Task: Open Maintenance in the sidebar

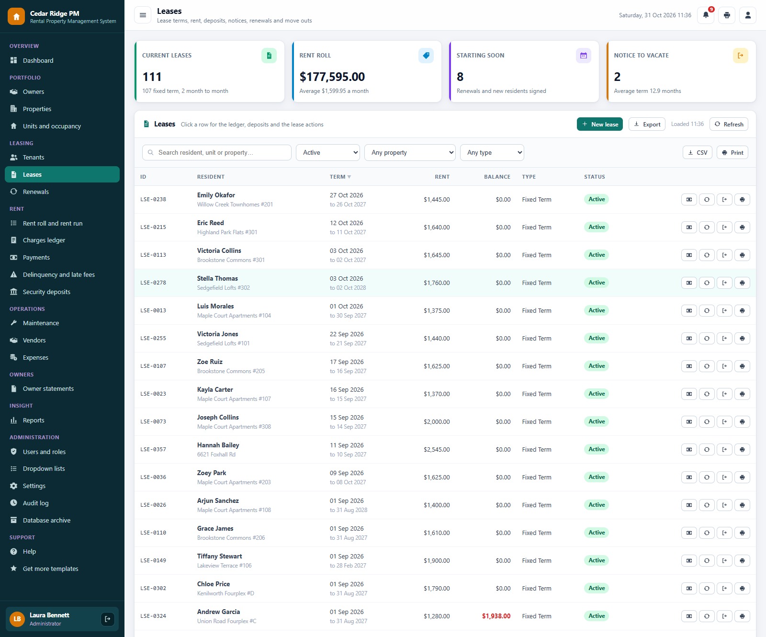Action: [x=62, y=323]
